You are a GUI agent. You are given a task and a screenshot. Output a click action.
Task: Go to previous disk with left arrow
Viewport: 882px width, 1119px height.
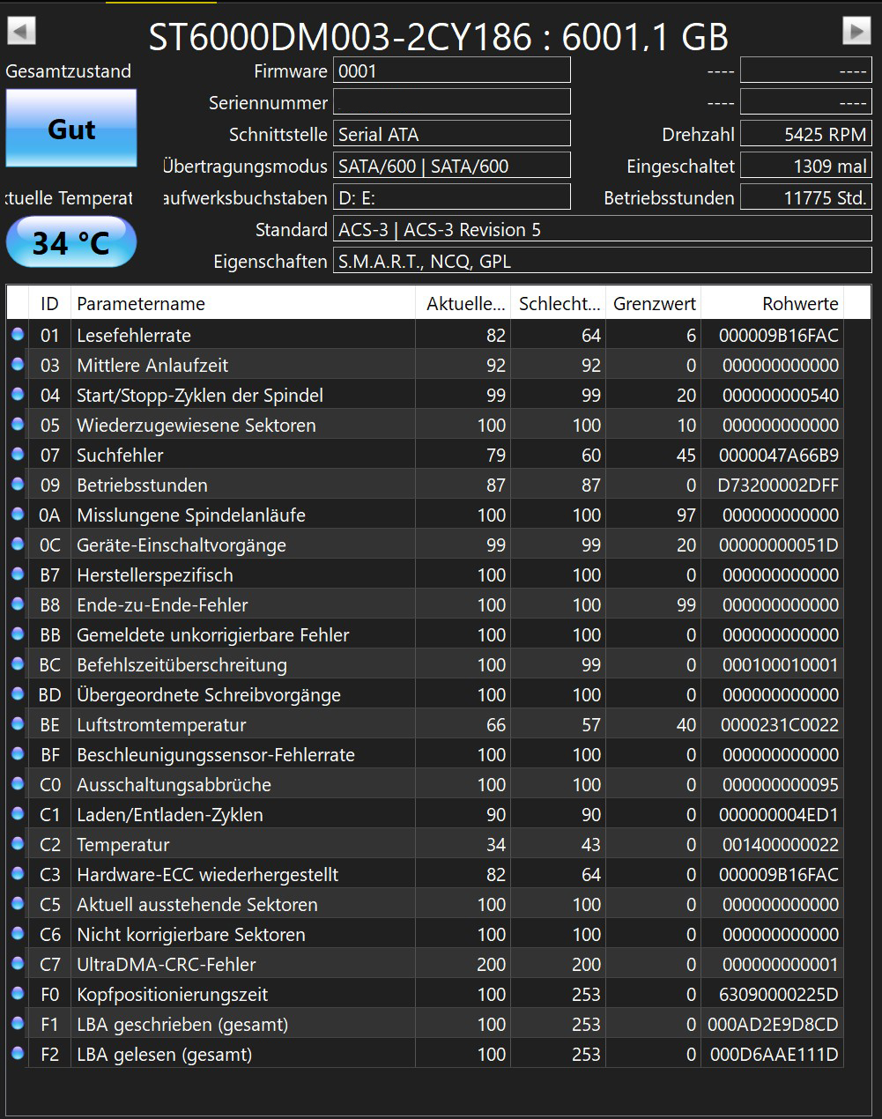[x=21, y=31]
